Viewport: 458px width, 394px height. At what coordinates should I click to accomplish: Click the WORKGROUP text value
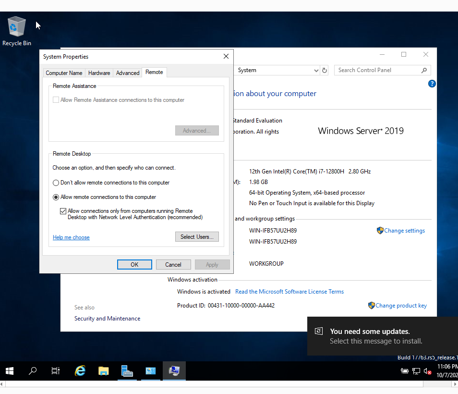266,264
